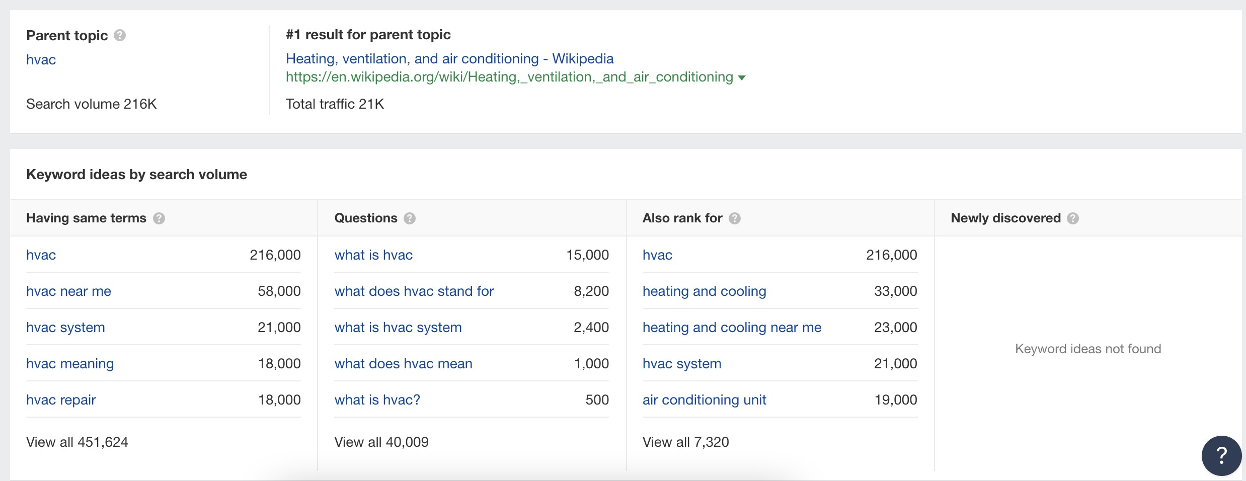Select hvac system under Having same terms
Image resolution: width=1246 pixels, height=481 pixels.
65,327
